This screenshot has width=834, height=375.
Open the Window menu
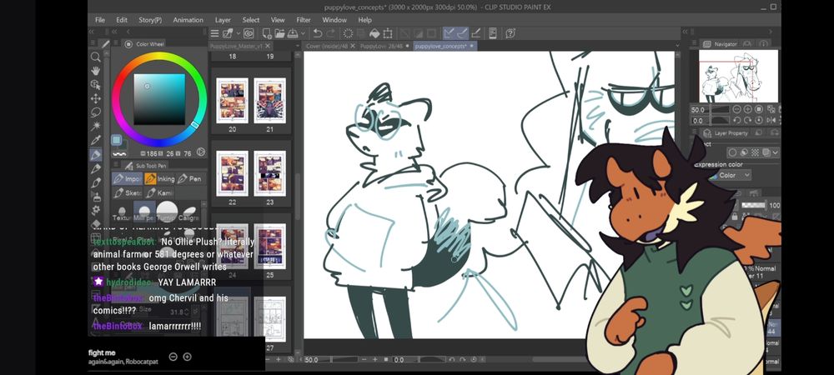(x=334, y=20)
